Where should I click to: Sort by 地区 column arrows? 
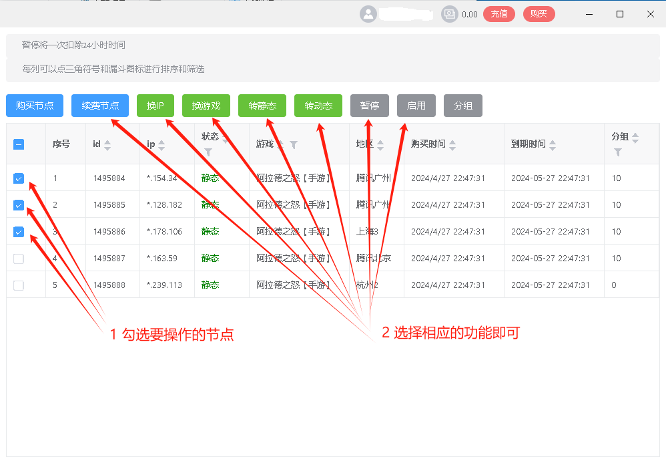click(x=380, y=144)
